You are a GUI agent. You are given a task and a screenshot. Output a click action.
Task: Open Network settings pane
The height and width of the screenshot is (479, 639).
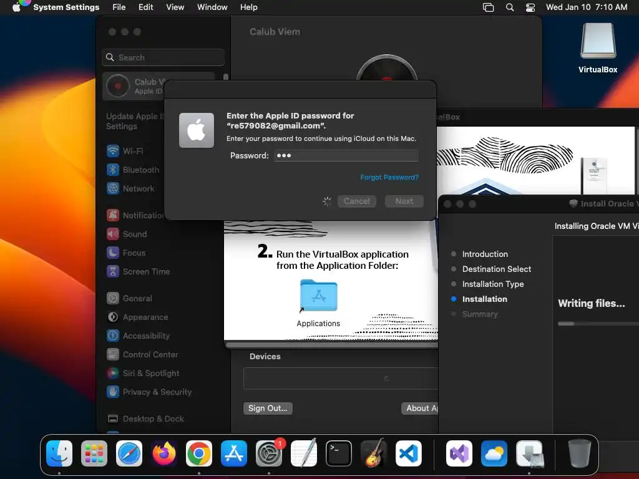click(x=130, y=188)
